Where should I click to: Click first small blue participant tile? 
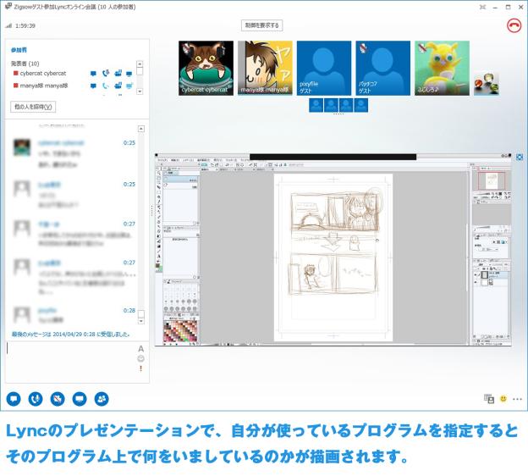pyautogui.click(x=316, y=105)
